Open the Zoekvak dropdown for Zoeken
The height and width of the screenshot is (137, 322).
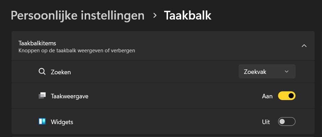[x=267, y=71]
